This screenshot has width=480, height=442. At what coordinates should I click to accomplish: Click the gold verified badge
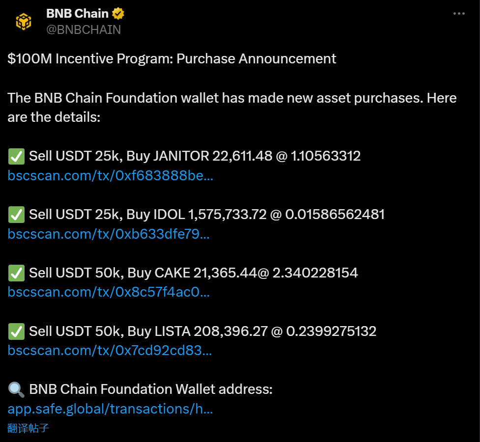[x=118, y=14]
